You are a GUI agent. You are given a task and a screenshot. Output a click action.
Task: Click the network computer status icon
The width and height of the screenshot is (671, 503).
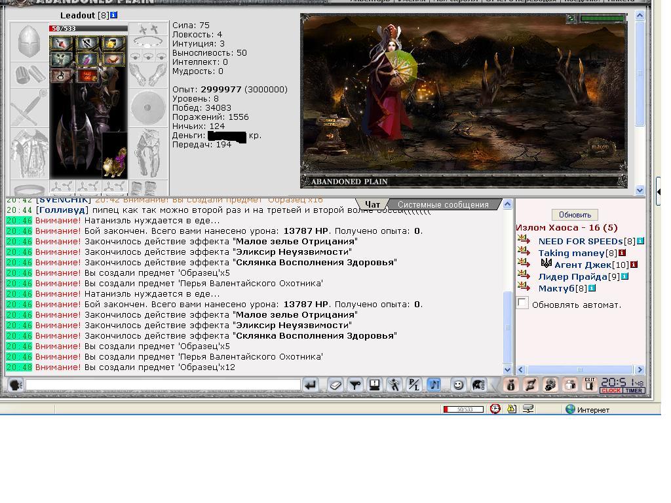point(529,409)
